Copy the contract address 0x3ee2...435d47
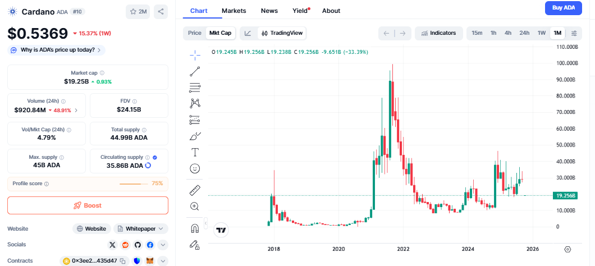Screen dimensions: 595x266 point(122,261)
